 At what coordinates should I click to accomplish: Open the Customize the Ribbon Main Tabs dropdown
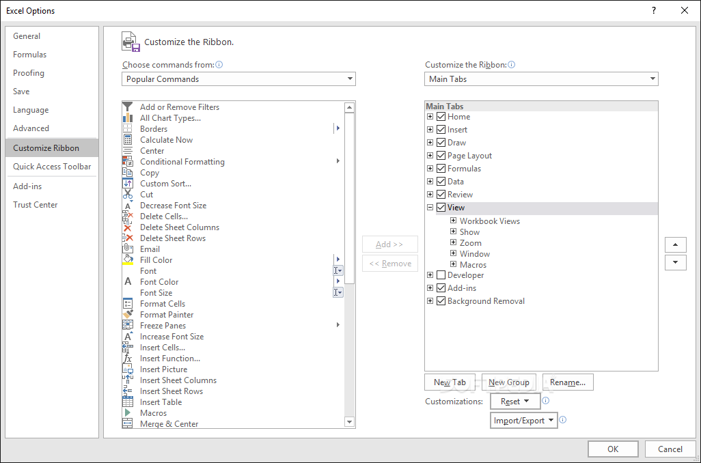point(541,79)
